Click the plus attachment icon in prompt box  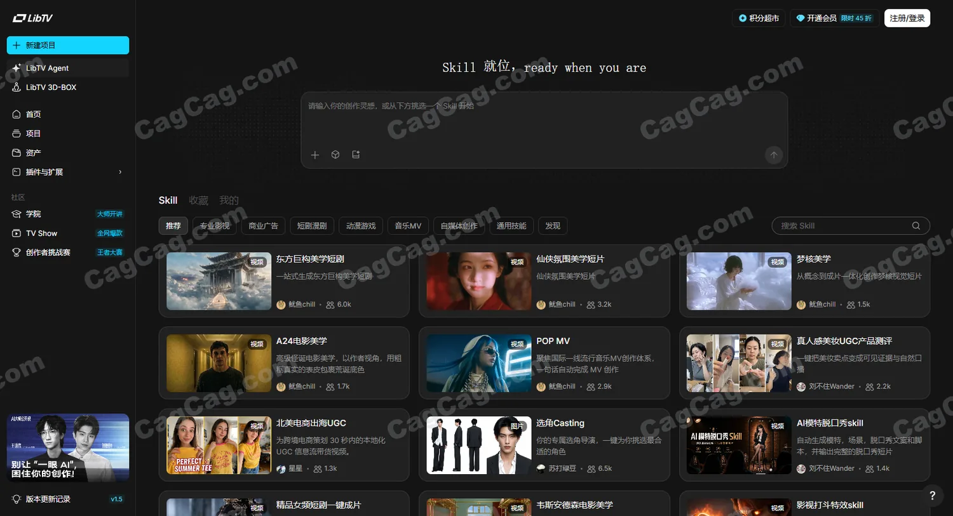coord(314,155)
